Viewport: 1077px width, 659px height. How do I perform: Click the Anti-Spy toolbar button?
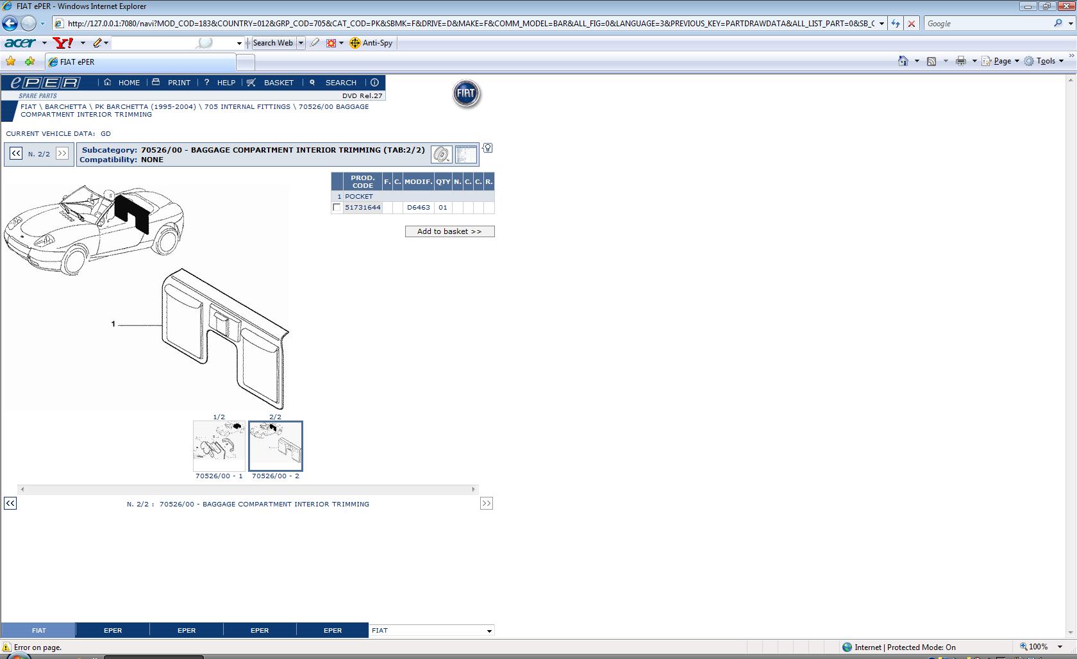click(371, 43)
